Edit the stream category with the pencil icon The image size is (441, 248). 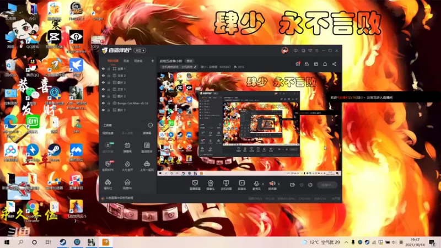pos(195,67)
